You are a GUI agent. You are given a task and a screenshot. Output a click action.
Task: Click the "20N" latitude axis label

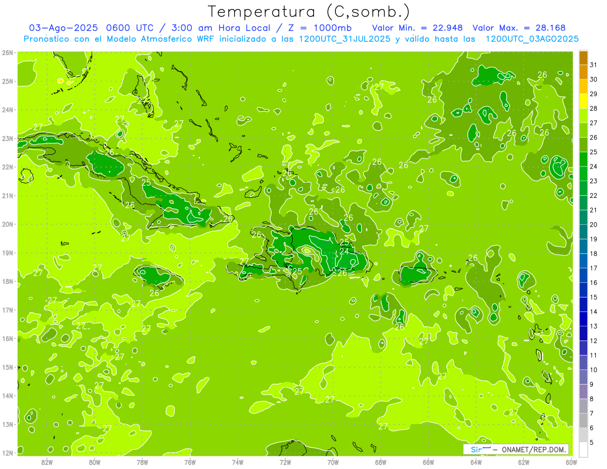(x=7, y=224)
